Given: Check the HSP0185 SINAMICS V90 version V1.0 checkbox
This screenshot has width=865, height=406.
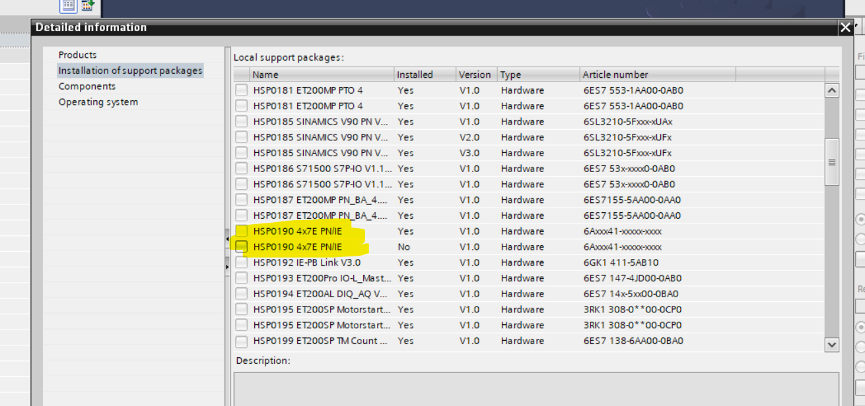Looking at the screenshot, I should tap(242, 121).
